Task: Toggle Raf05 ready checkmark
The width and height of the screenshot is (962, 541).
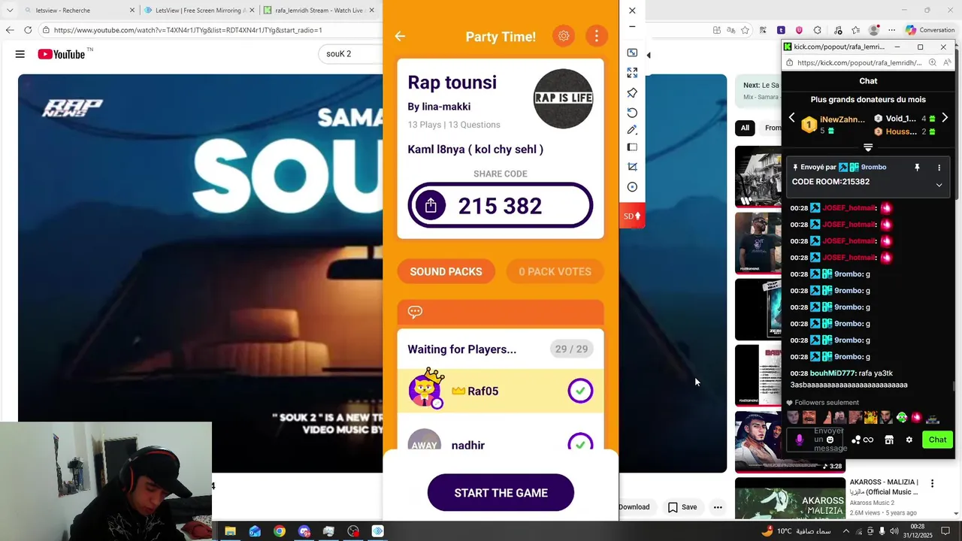Action: (x=580, y=391)
